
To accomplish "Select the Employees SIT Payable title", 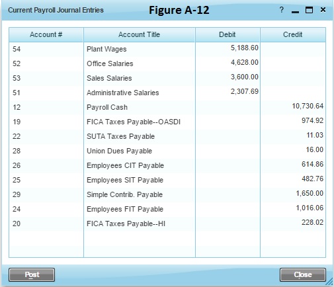I will (125, 180).
